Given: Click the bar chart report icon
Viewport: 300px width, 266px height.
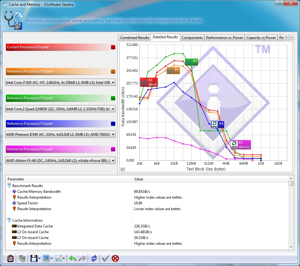Looking at the screenshot, I should click(46, 258).
